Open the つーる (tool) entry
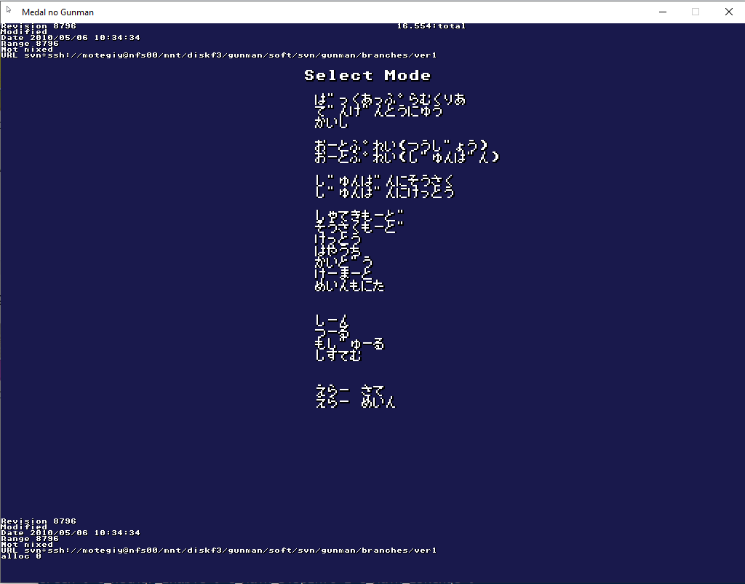The height and width of the screenshot is (584, 745). (332, 332)
